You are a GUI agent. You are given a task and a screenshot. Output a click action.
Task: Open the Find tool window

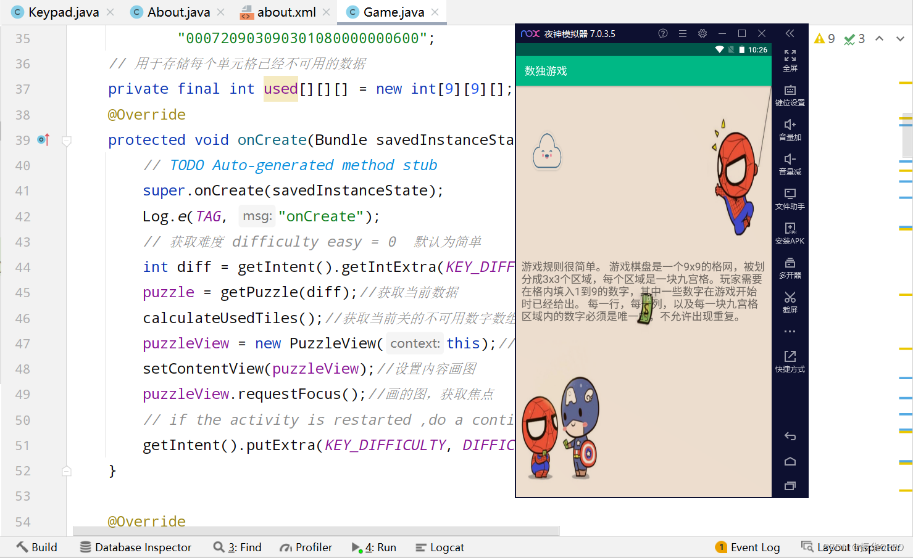(x=238, y=548)
